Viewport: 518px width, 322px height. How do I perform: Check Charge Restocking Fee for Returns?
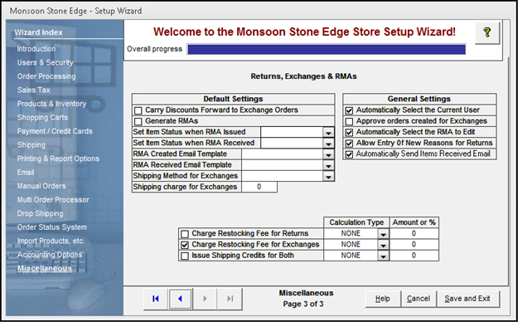[x=185, y=234]
